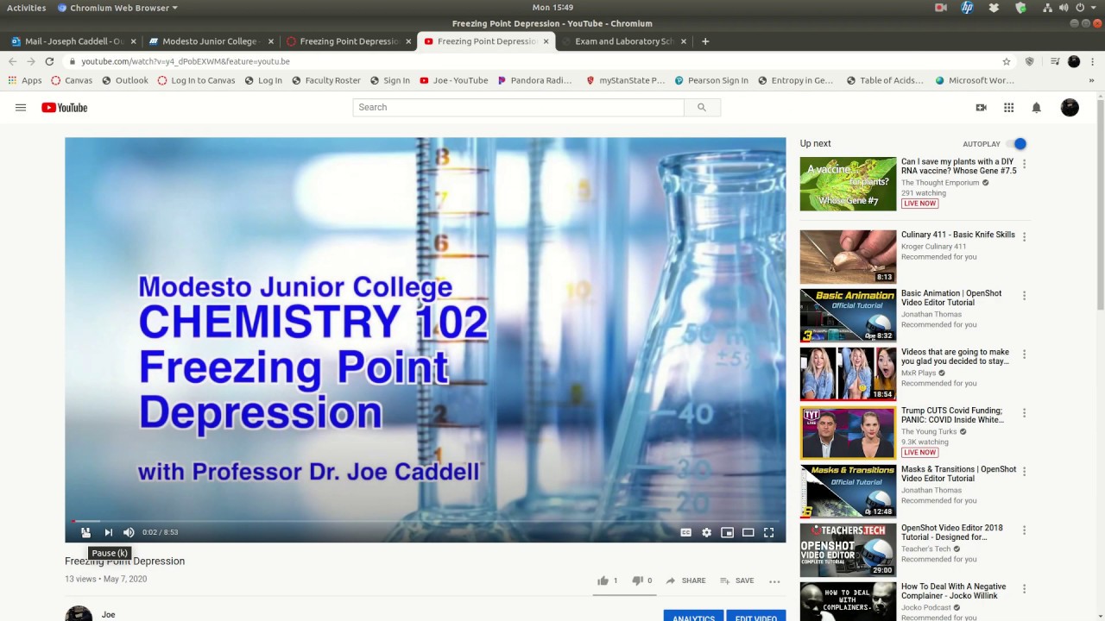Click the address bar URL
Image resolution: width=1105 pixels, height=621 pixels.
186,61
